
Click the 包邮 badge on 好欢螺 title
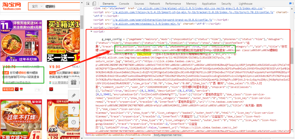tap(6, 72)
